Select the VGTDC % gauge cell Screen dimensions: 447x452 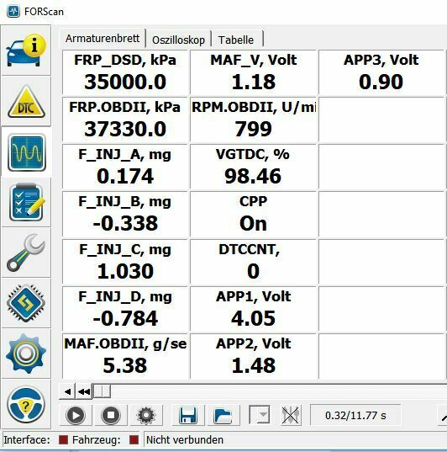tap(253, 167)
